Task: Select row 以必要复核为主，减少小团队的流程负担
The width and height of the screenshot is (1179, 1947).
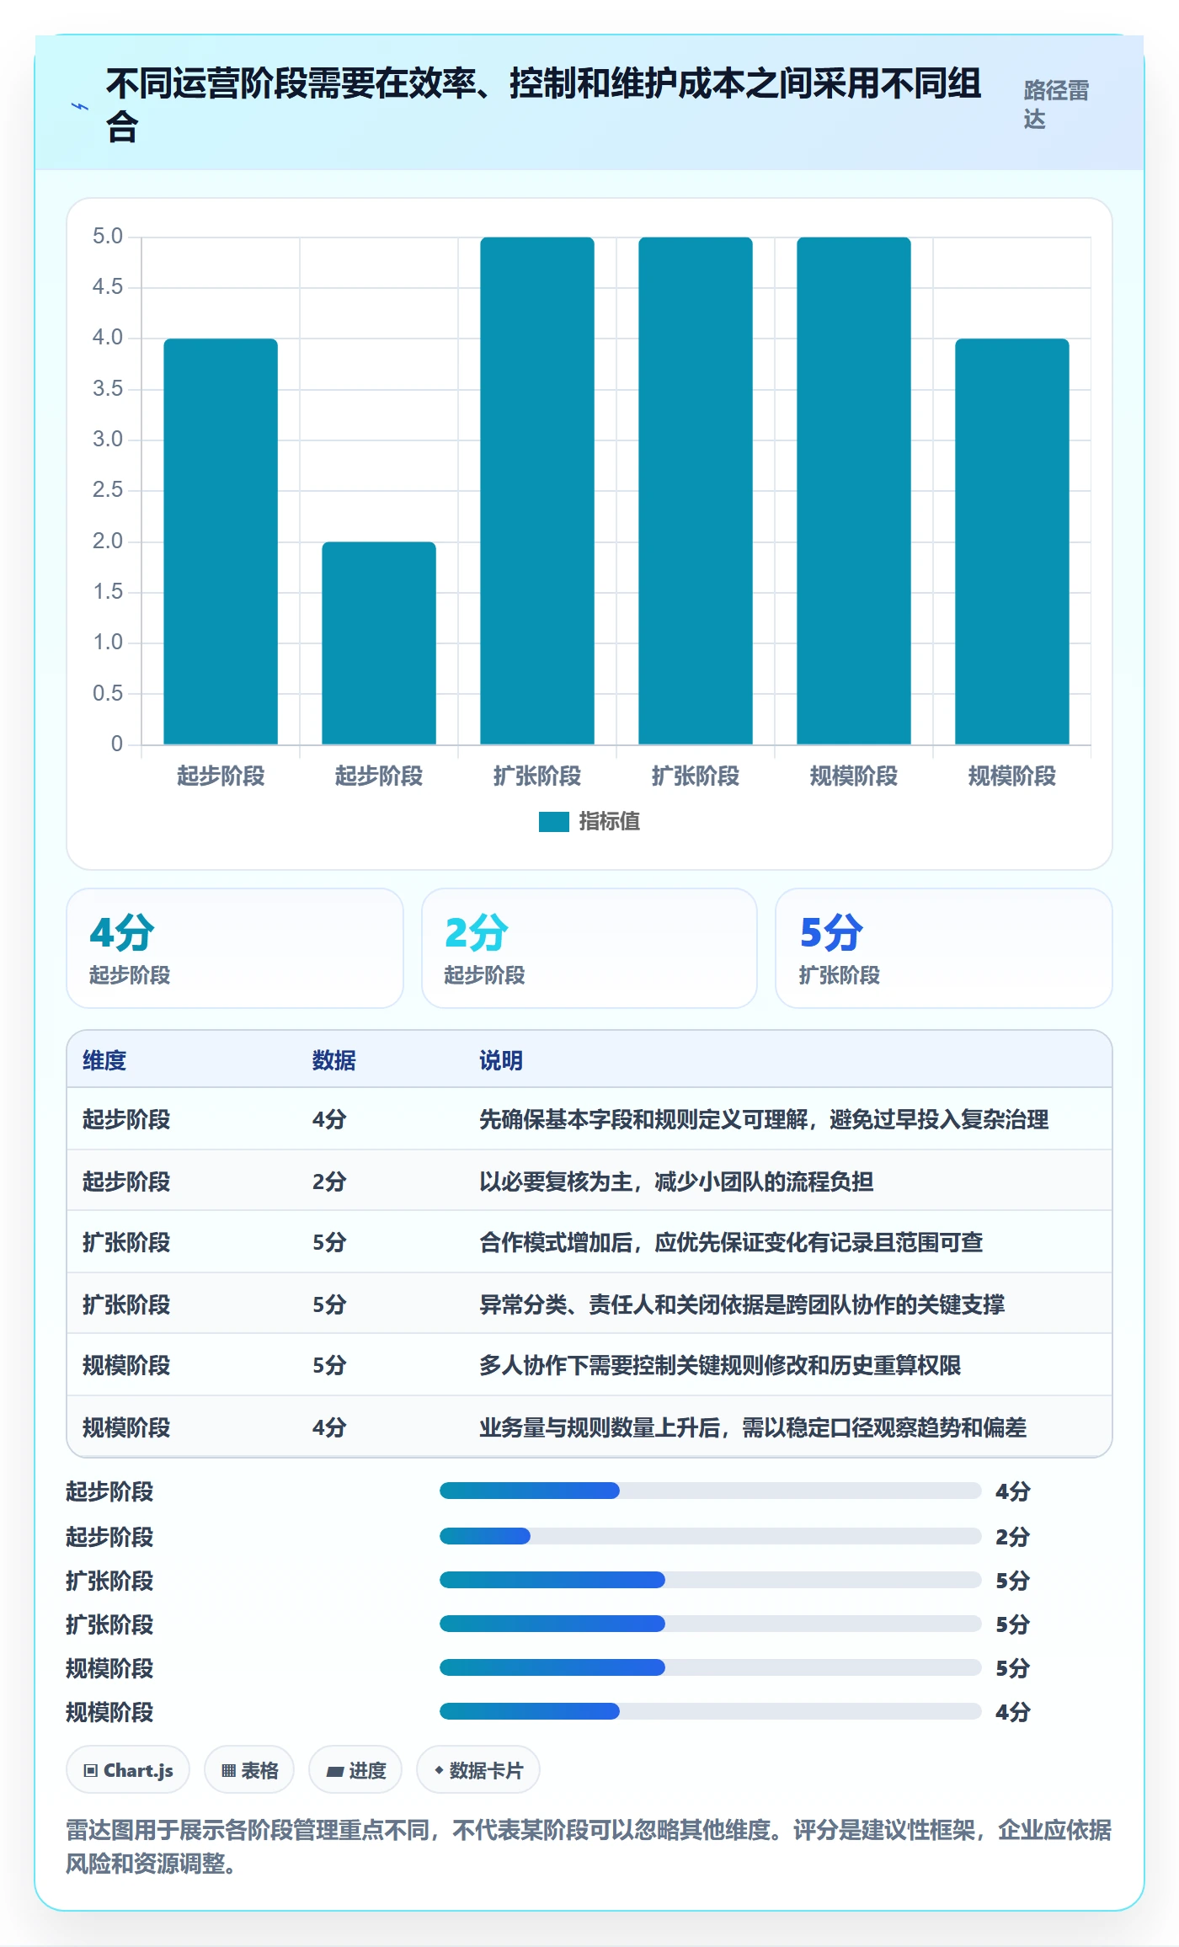Action: [589, 1181]
